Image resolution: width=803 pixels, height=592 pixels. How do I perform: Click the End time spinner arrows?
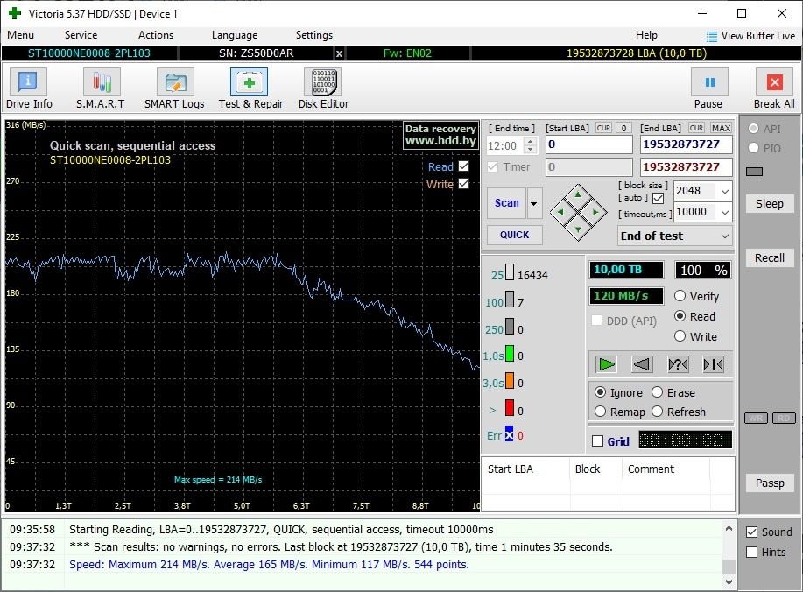click(531, 145)
